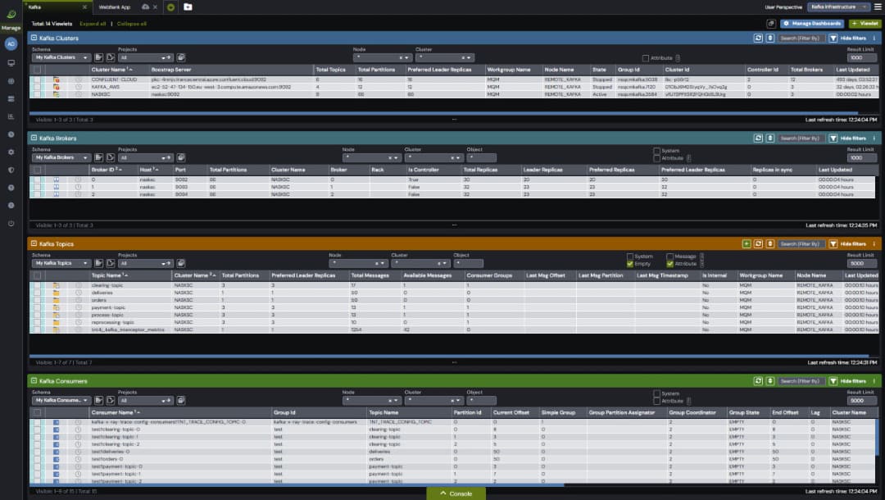Click the Viewlet button at top right
The width and height of the screenshot is (885, 500).
point(865,23)
